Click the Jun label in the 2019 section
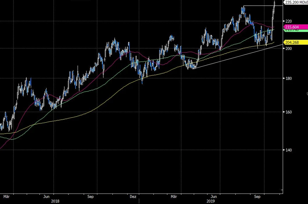The height and width of the screenshot is (204, 308). click(213, 196)
